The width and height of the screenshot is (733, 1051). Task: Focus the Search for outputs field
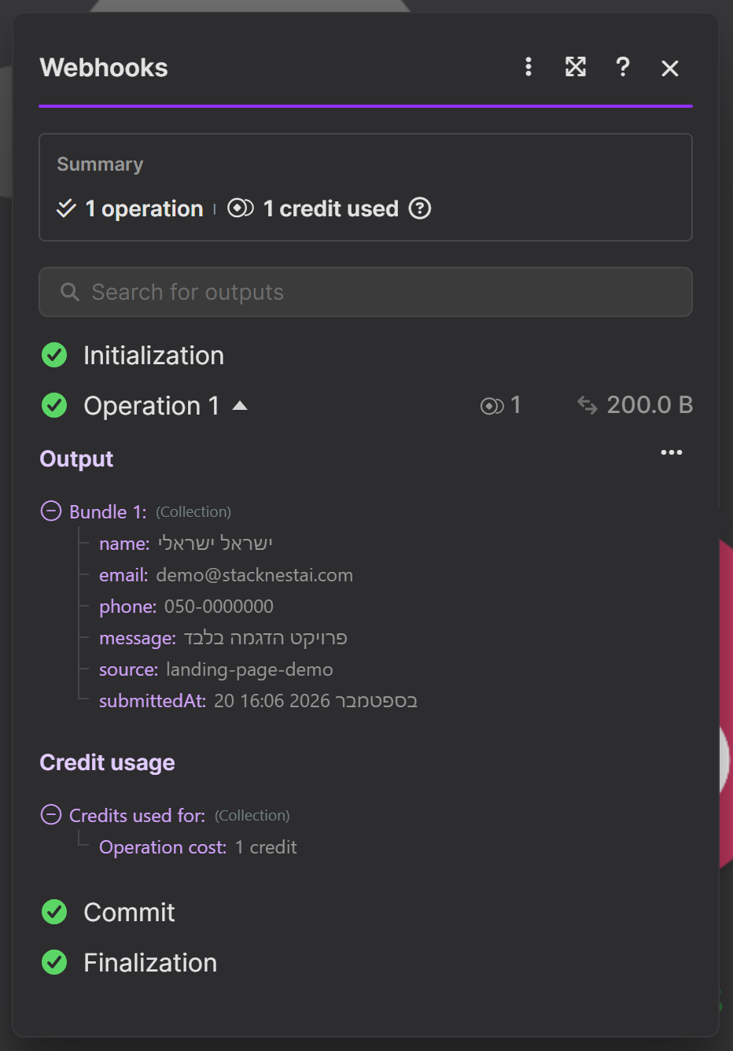366,292
